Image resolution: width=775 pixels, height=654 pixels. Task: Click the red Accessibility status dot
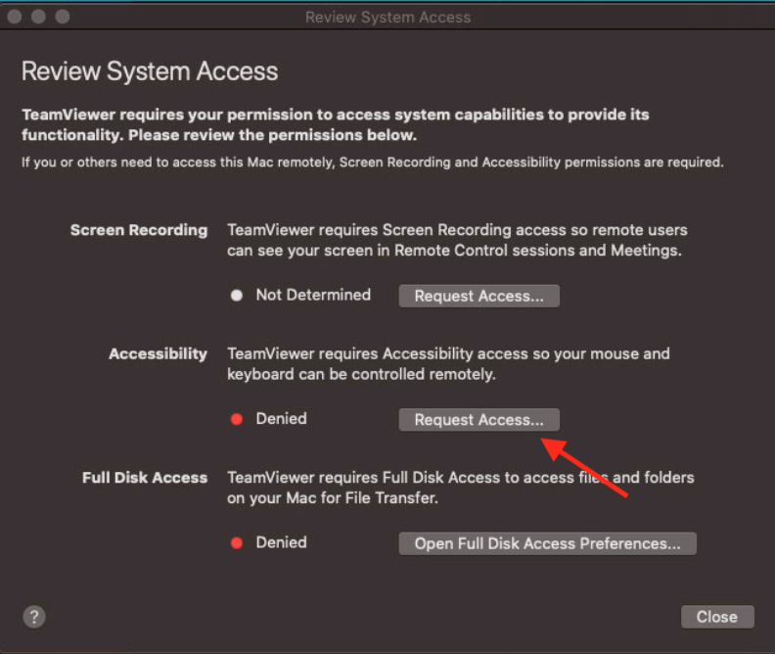click(x=237, y=419)
